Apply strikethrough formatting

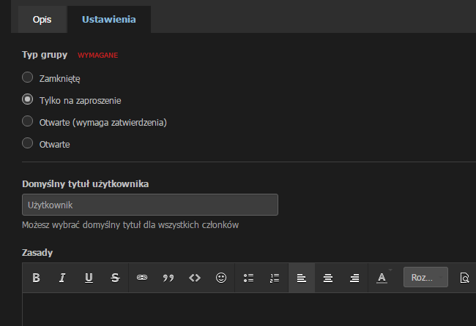(x=115, y=278)
